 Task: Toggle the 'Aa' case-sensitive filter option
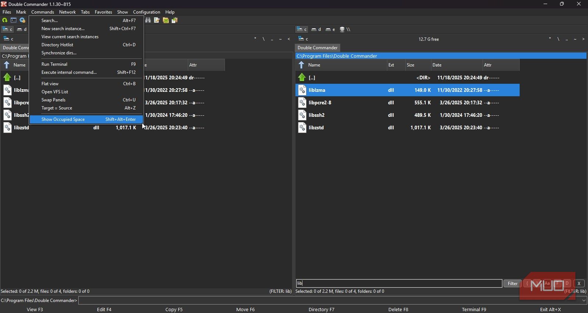tap(547, 283)
